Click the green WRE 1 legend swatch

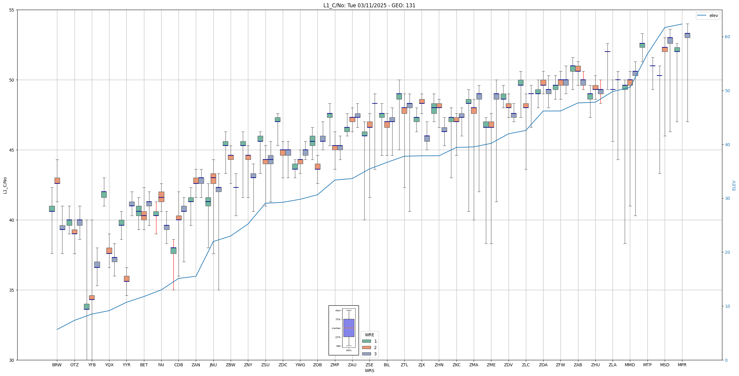coord(366,341)
